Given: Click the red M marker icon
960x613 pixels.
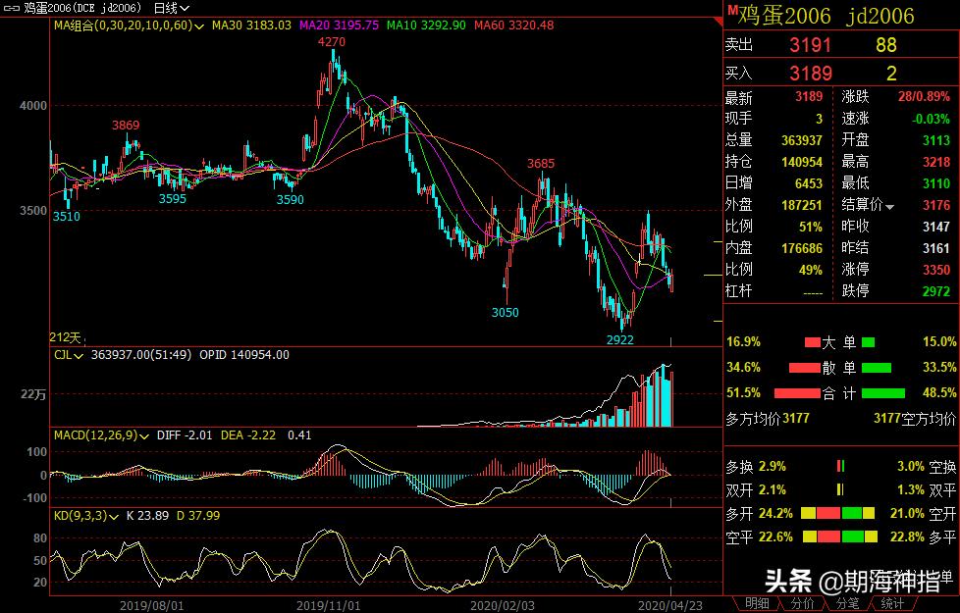Looking at the screenshot, I should (731, 10).
